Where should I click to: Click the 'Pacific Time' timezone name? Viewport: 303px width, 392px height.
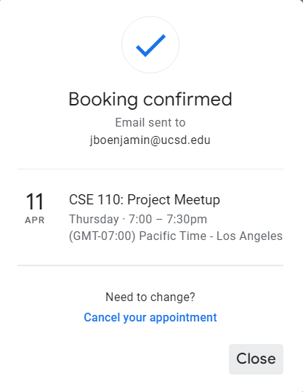pos(173,236)
